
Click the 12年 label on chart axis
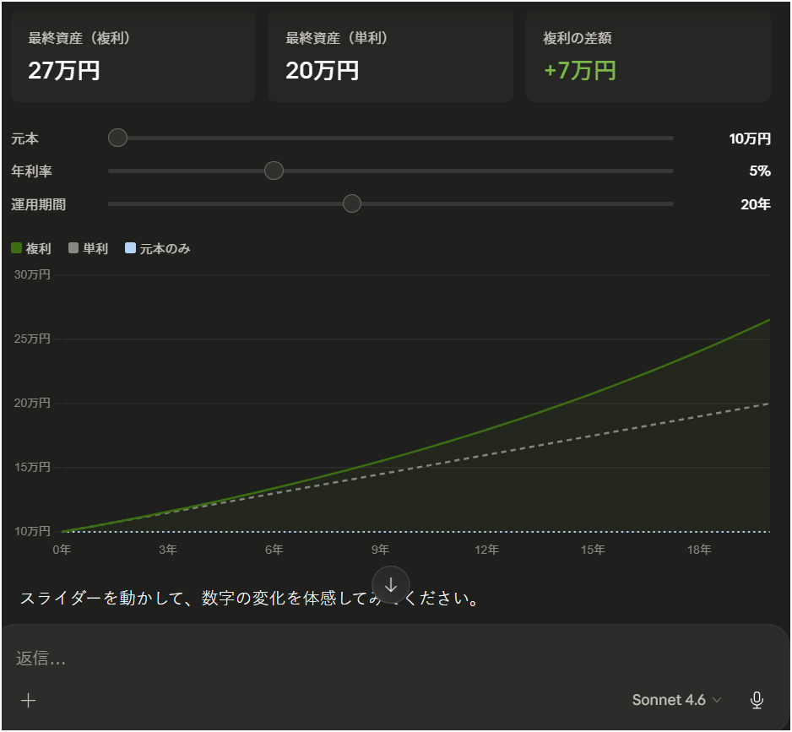click(x=486, y=550)
